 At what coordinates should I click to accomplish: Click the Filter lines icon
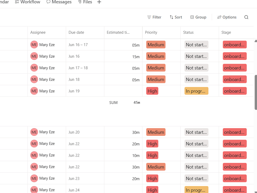(149, 17)
